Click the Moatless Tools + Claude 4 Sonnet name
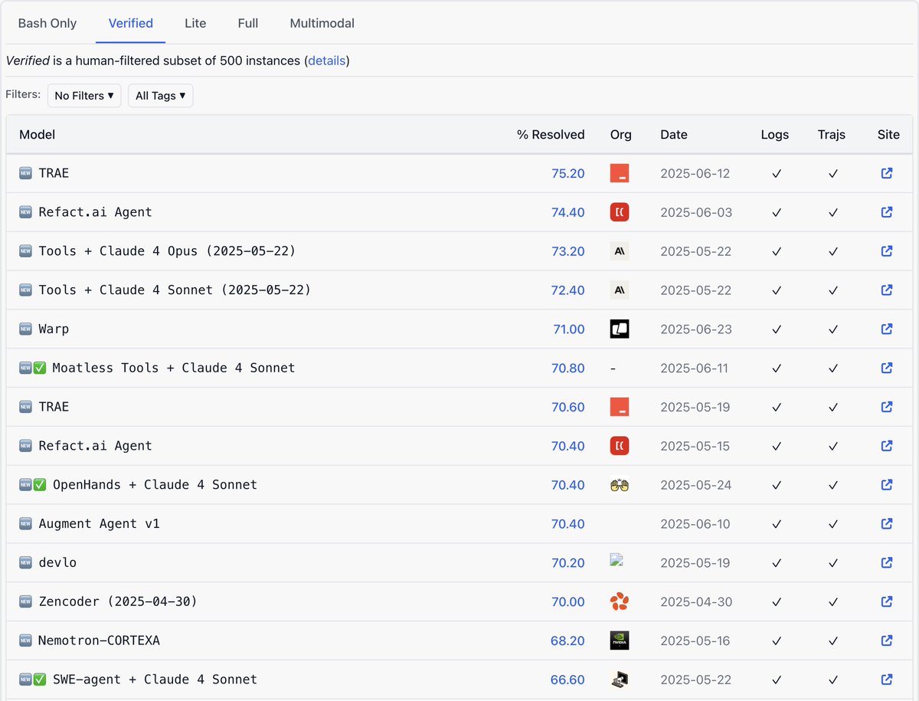This screenshot has width=919, height=701. pyautogui.click(x=174, y=368)
